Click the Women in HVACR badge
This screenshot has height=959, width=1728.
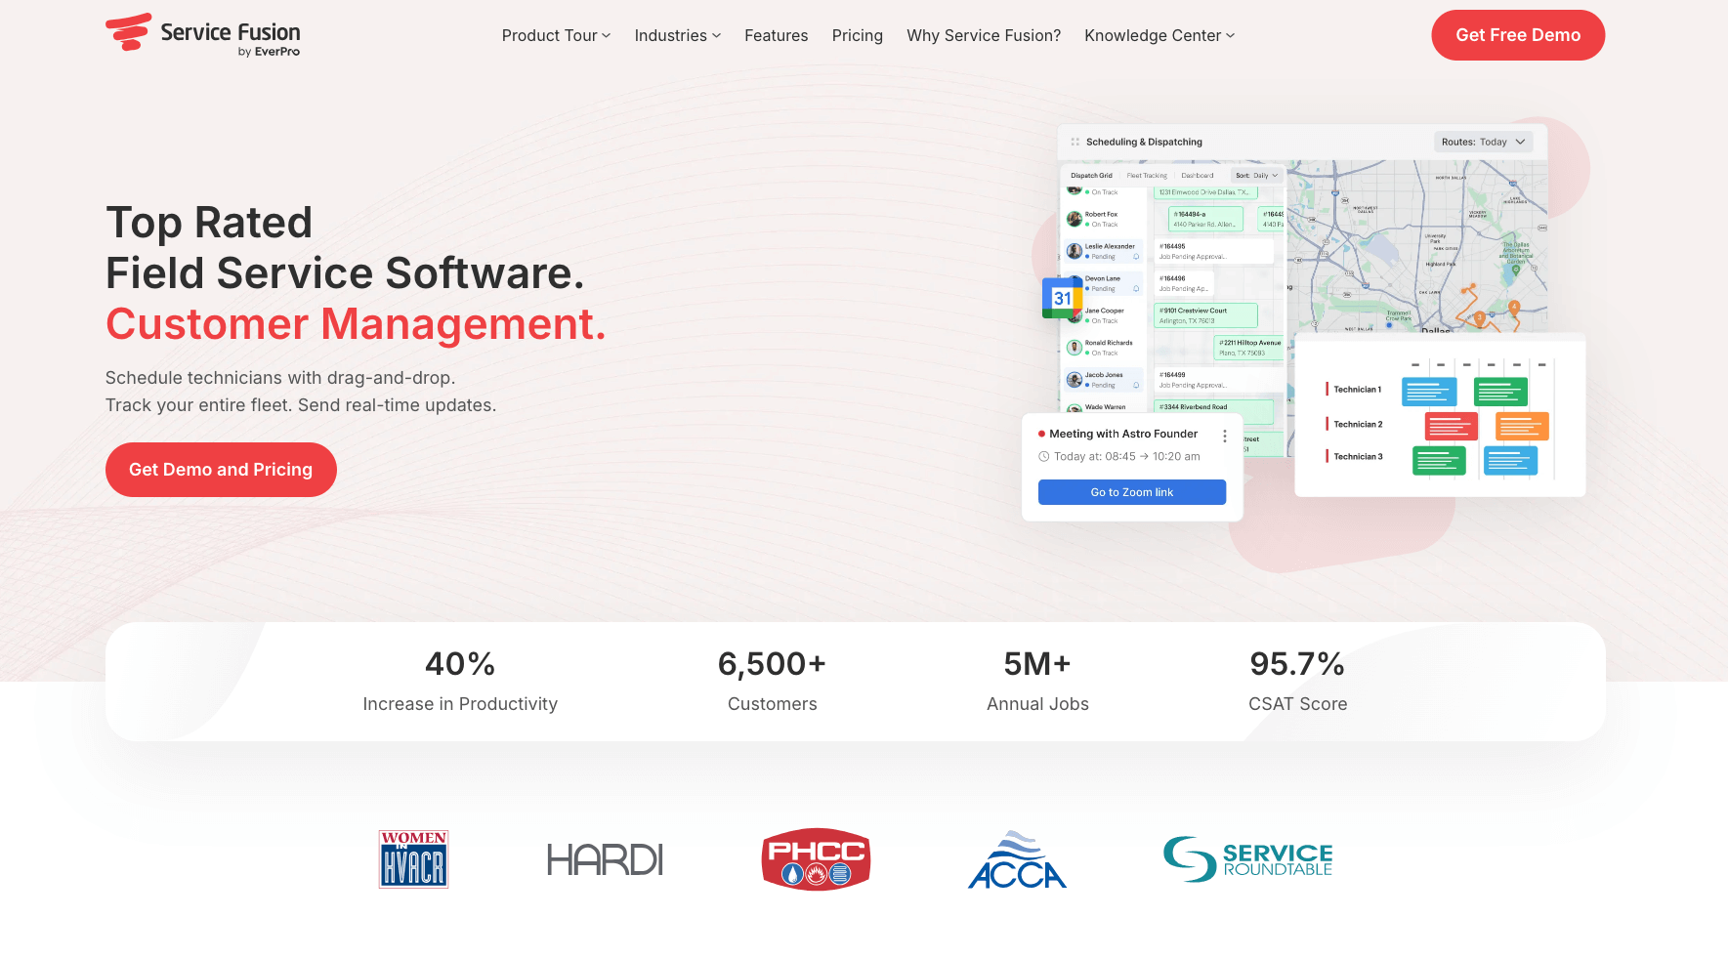[413, 858]
